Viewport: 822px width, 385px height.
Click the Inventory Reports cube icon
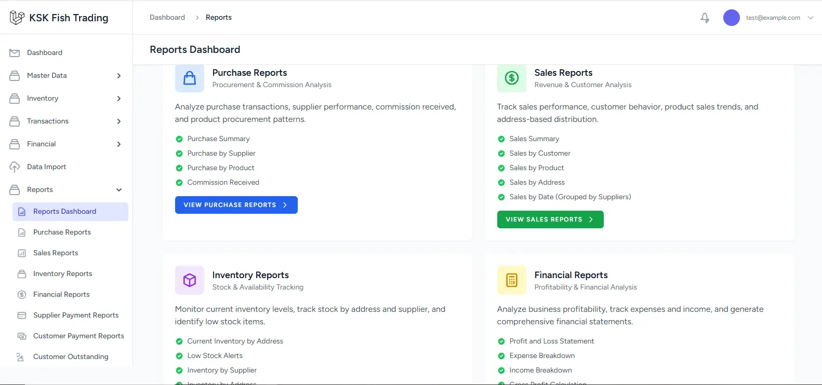tap(190, 280)
